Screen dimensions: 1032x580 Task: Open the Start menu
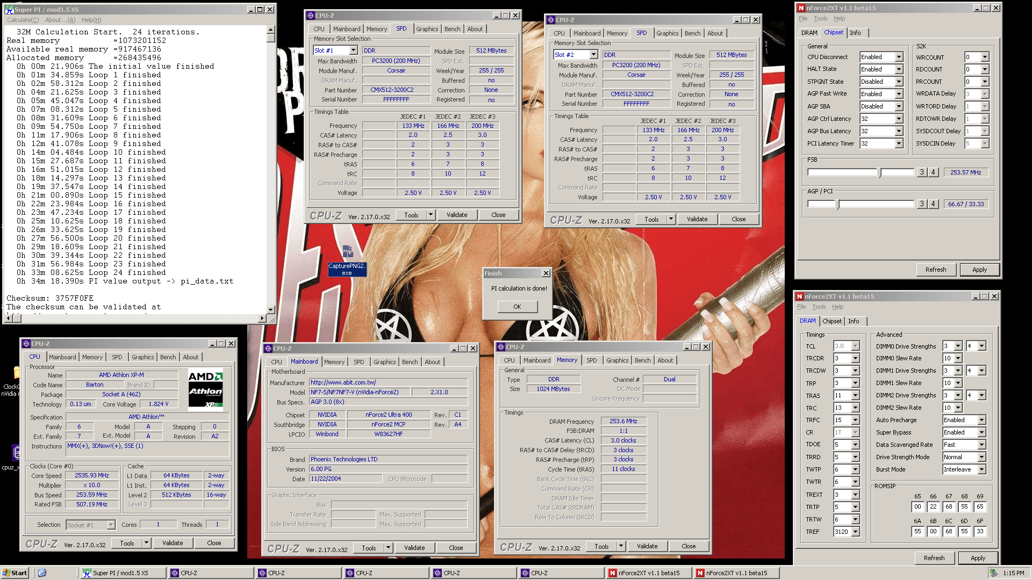point(15,572)
